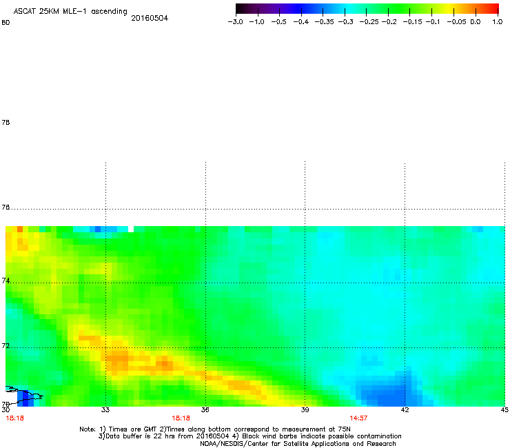Select the -0.5 color scale label

[x=278, y=22]
